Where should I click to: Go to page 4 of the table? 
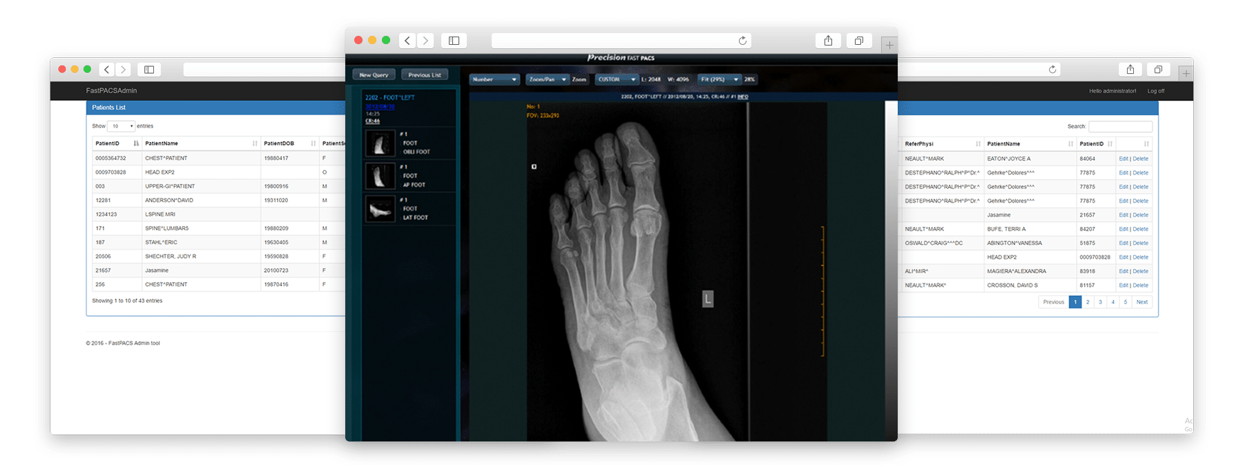pos(1112,302)
